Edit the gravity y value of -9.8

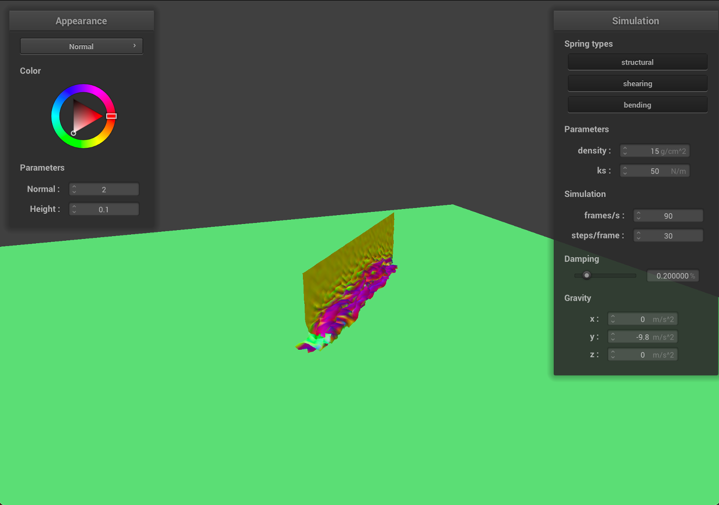click(646, 336)
